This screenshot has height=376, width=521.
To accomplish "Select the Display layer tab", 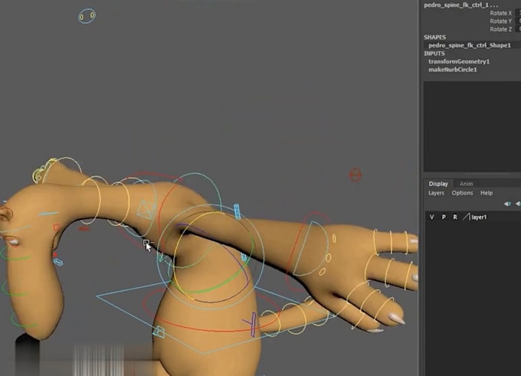I will [x=438, y=184].
